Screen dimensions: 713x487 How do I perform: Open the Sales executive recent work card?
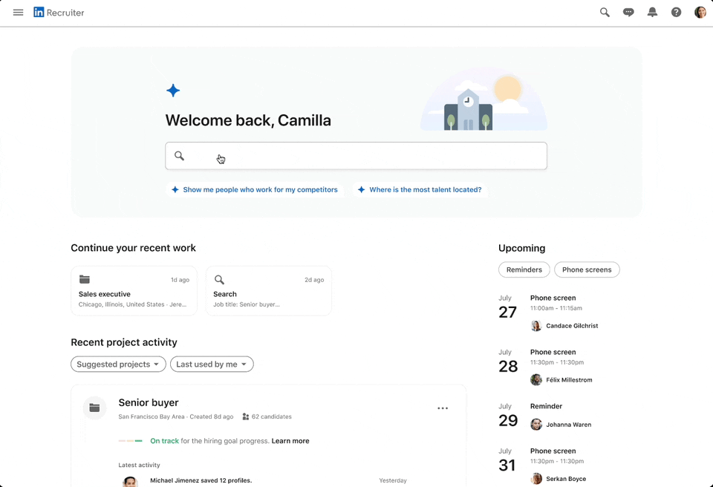(x=134, y=291)
